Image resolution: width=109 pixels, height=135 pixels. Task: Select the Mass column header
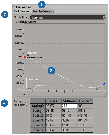(x=54, y=101)
